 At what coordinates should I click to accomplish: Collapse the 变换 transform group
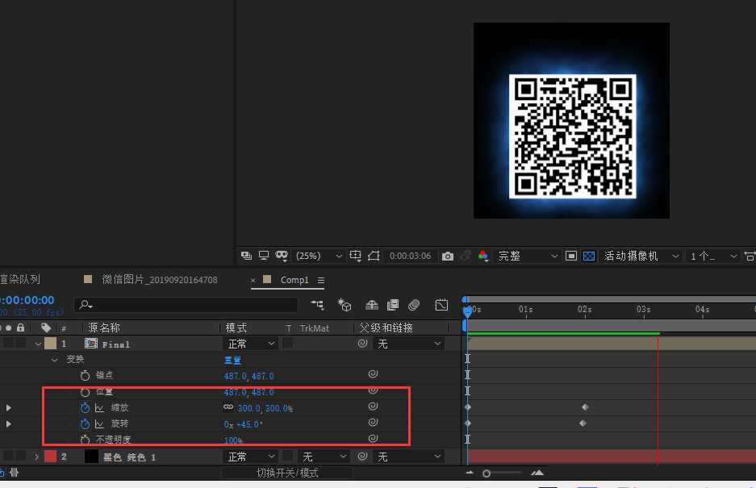55,360
